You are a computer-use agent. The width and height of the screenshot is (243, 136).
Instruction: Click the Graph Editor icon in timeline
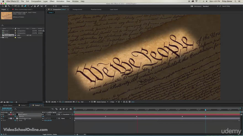[71, 109]
